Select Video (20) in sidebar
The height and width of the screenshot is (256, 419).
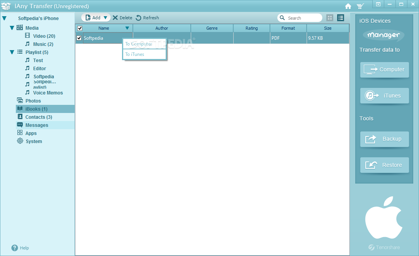44,36
